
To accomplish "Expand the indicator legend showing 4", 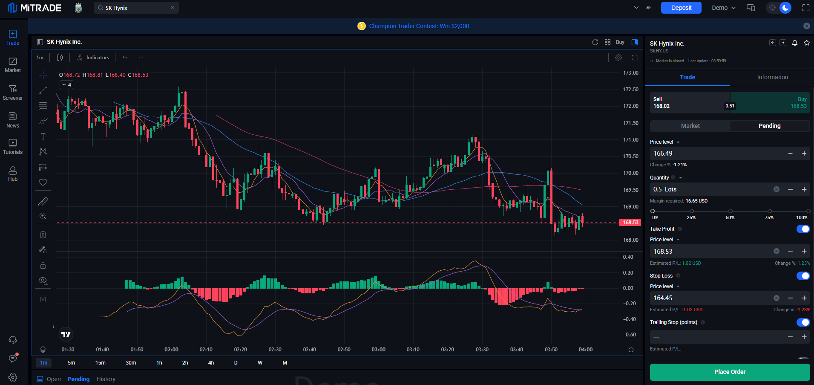I will pyautogui.click(x=66, y=85).
